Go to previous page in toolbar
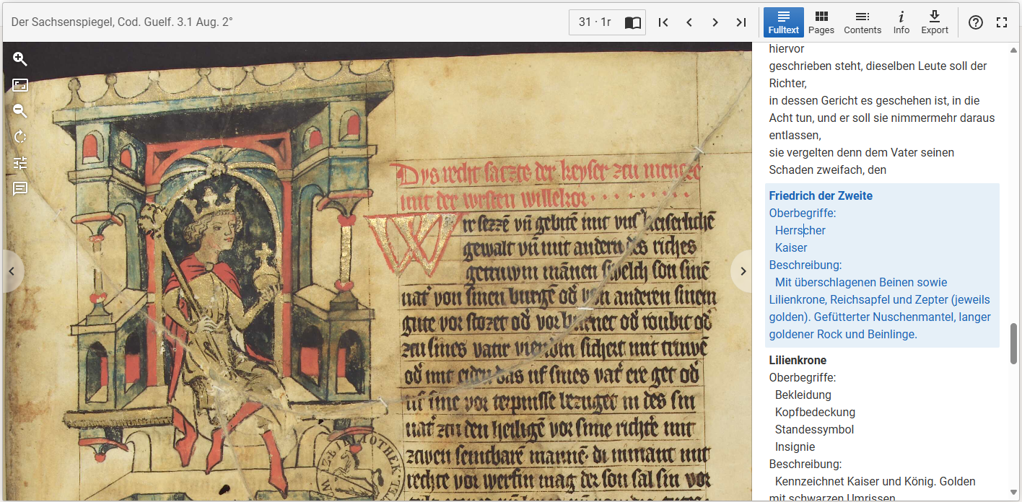Viewport: 1022px width, 502px height. [x=689, y=22]
